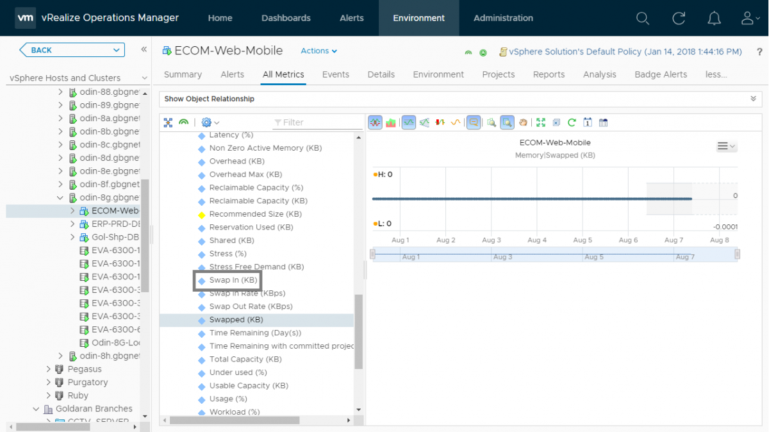
Task: Select the Usable Capacity (KB) metric
Action: pyautogui.click(x=249, y=386)
